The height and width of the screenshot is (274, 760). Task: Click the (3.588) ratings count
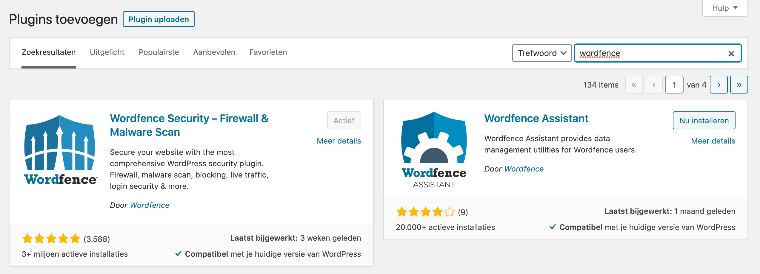(x=97, y=239)
